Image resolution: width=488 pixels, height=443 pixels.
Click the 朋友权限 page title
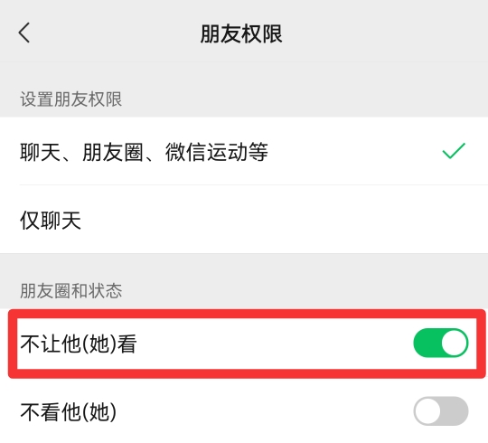point(241,33)
